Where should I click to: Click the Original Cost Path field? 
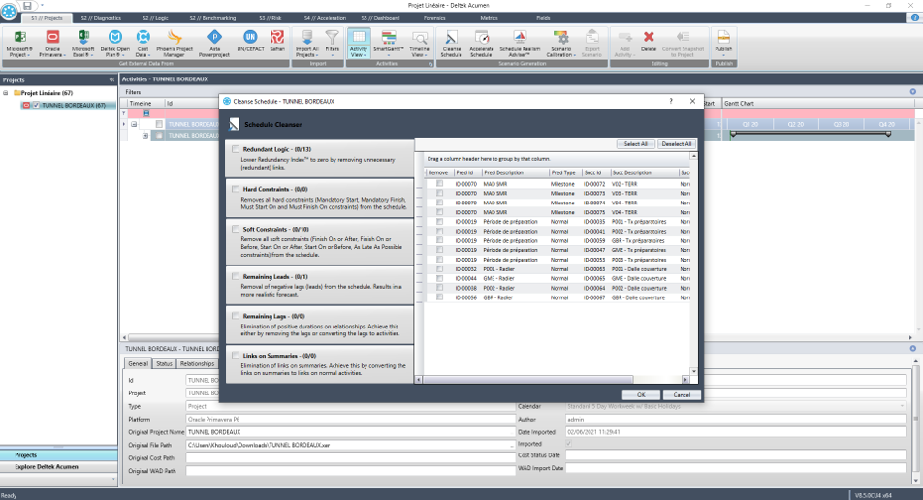point(351,458)
